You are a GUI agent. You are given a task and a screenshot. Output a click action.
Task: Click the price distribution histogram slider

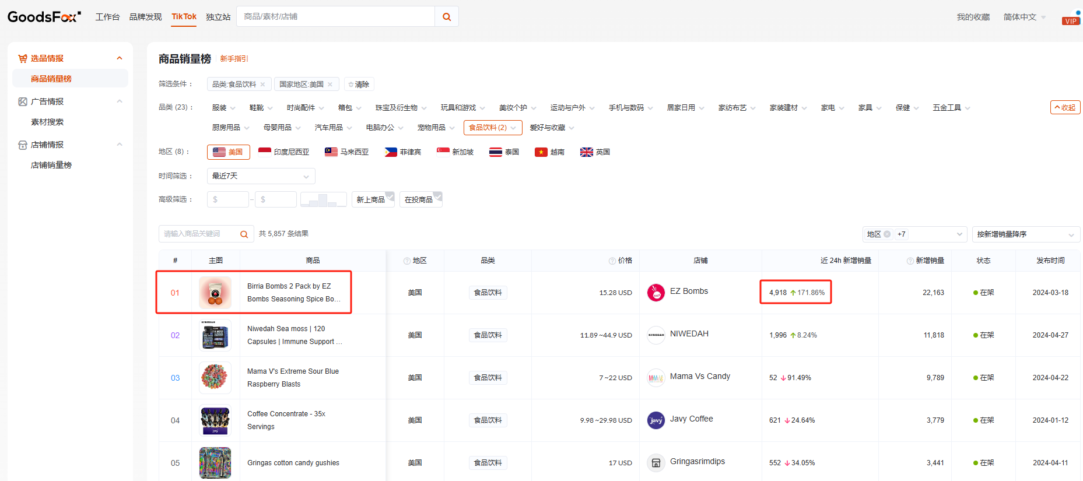(x=324, y=199)
